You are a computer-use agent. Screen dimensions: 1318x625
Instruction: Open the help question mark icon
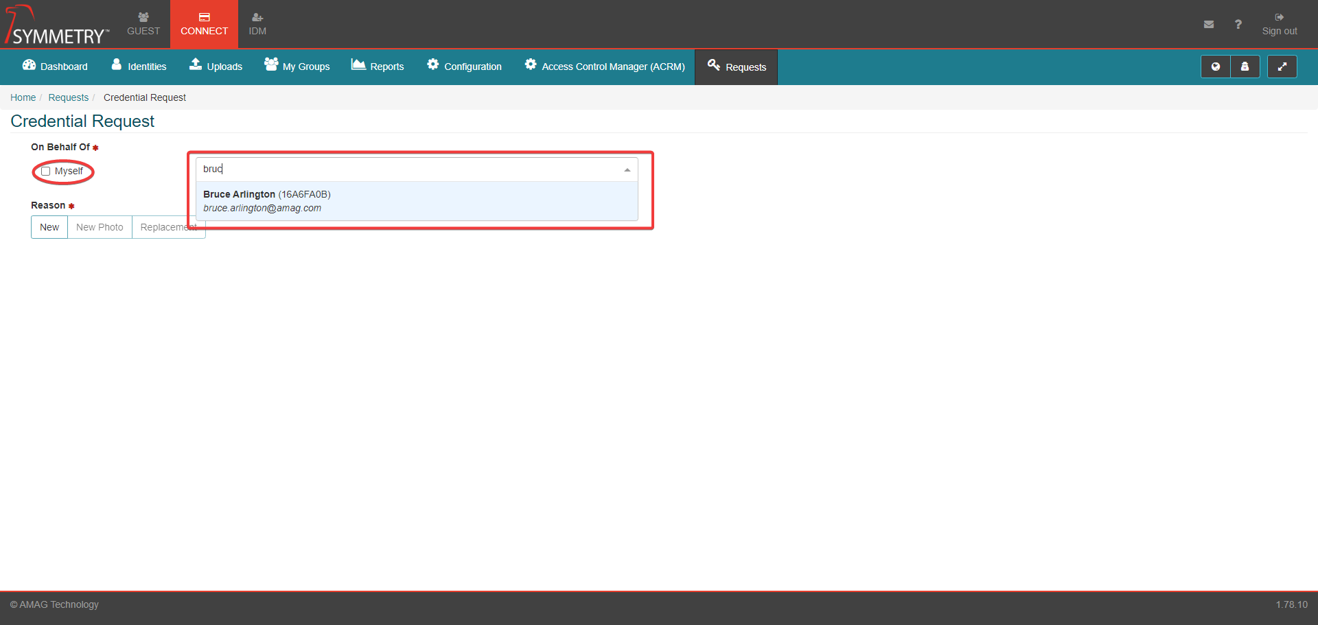pos(1238,24)
